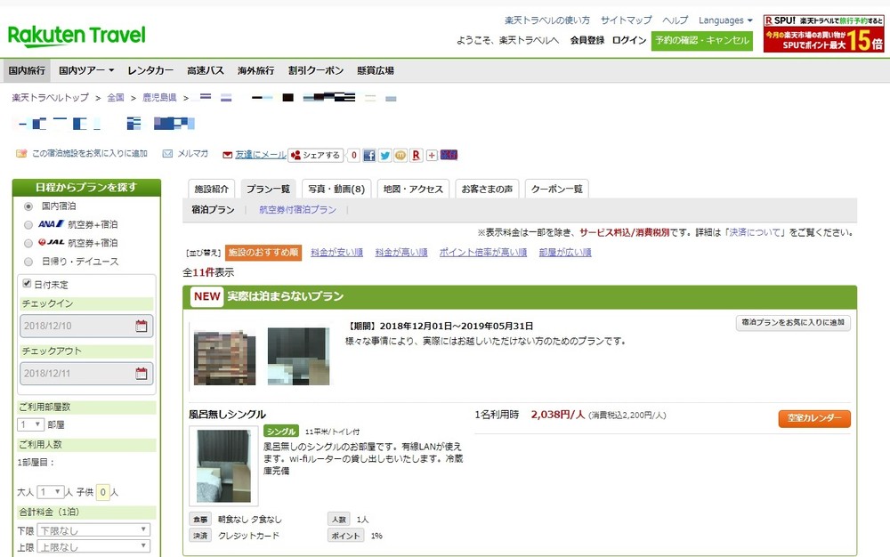Share on Facebook icon
The height and width of the screenshot is (557, 890).
click(368, 155)
